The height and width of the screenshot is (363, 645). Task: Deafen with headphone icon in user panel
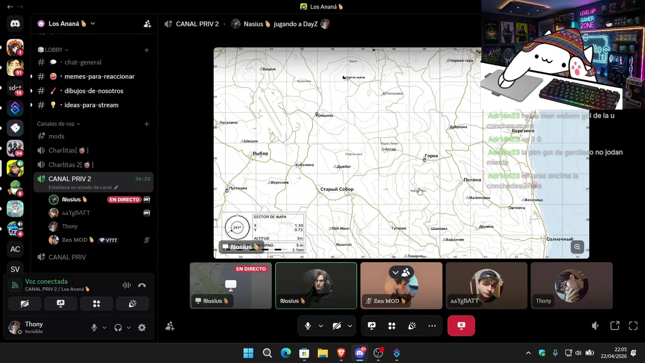118,328
